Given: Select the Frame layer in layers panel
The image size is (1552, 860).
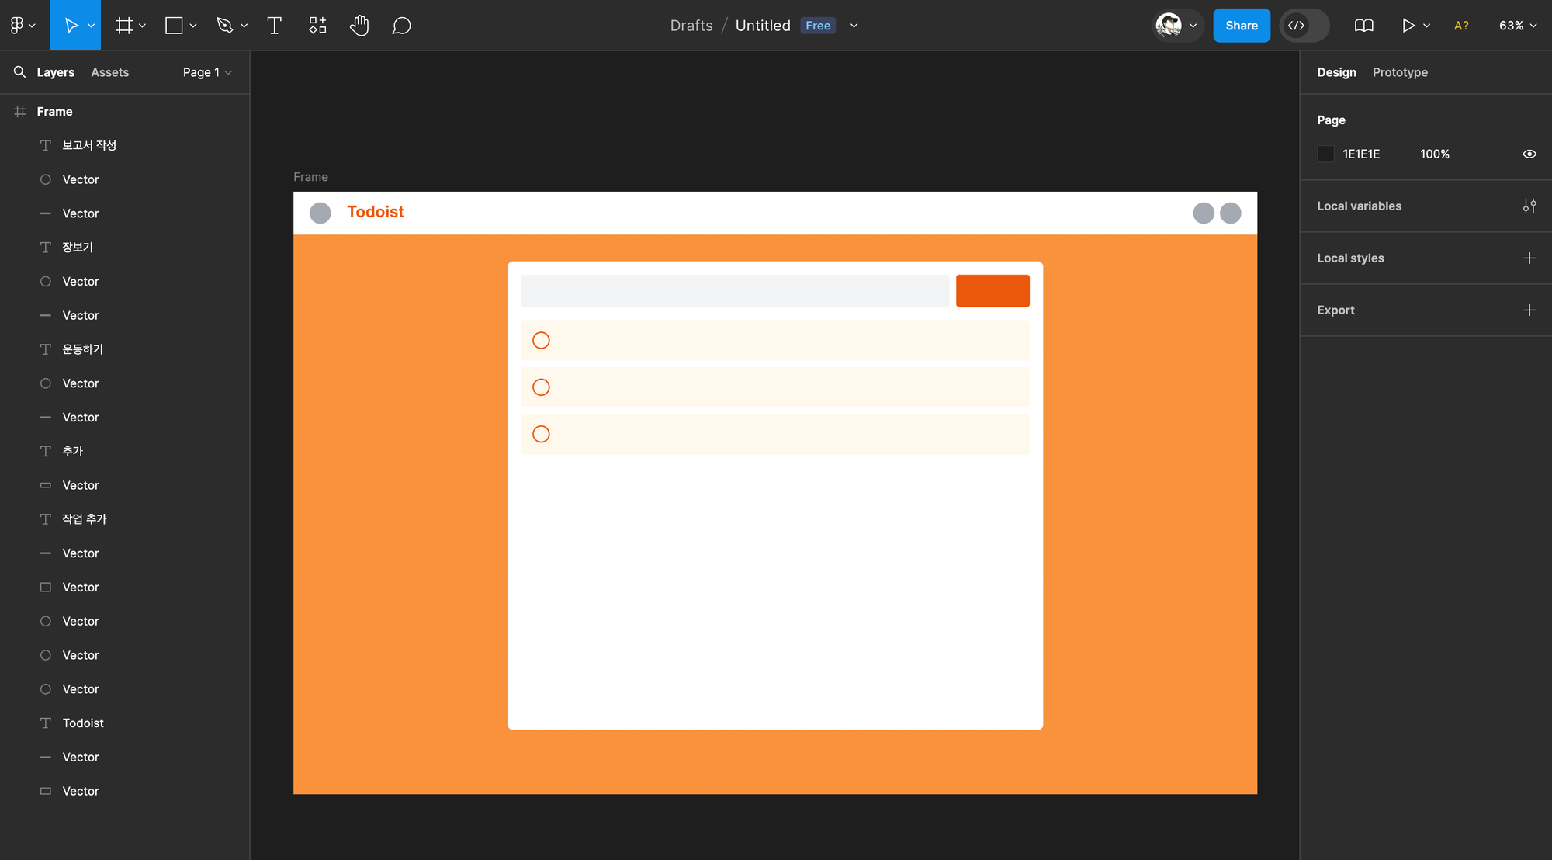Looking at the screenshot, I should 125,112.
